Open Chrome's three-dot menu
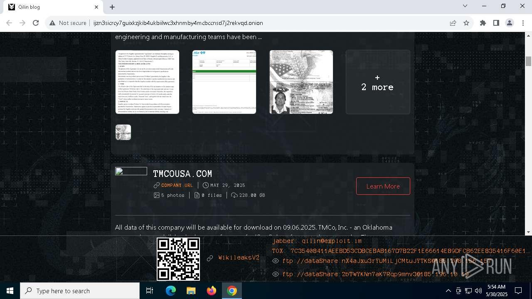 coord(523,23)
